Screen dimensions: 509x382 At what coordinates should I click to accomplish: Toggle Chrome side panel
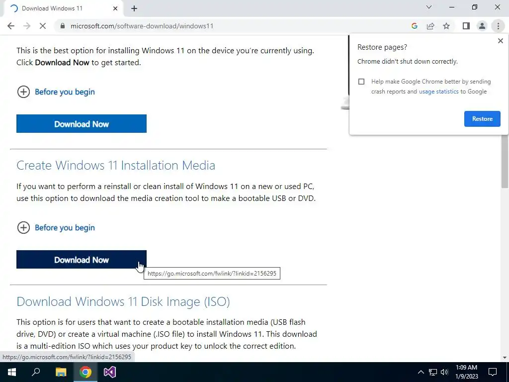click(466, 26)
